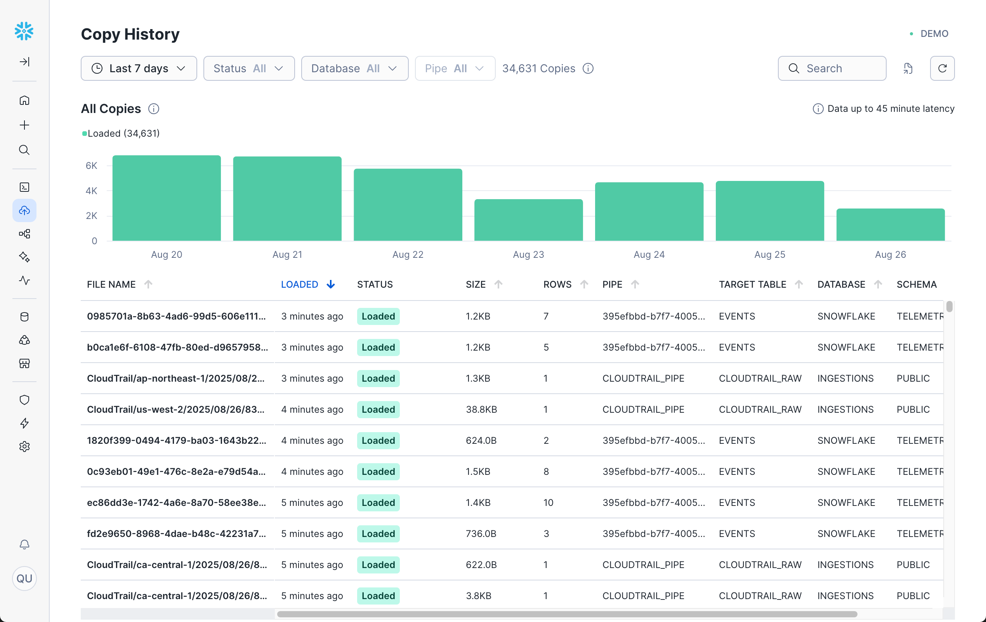Viewport: 986px width, 622px height.
Task: Click the Refresh icon near the search bar
Action: [x=942, y=68]
